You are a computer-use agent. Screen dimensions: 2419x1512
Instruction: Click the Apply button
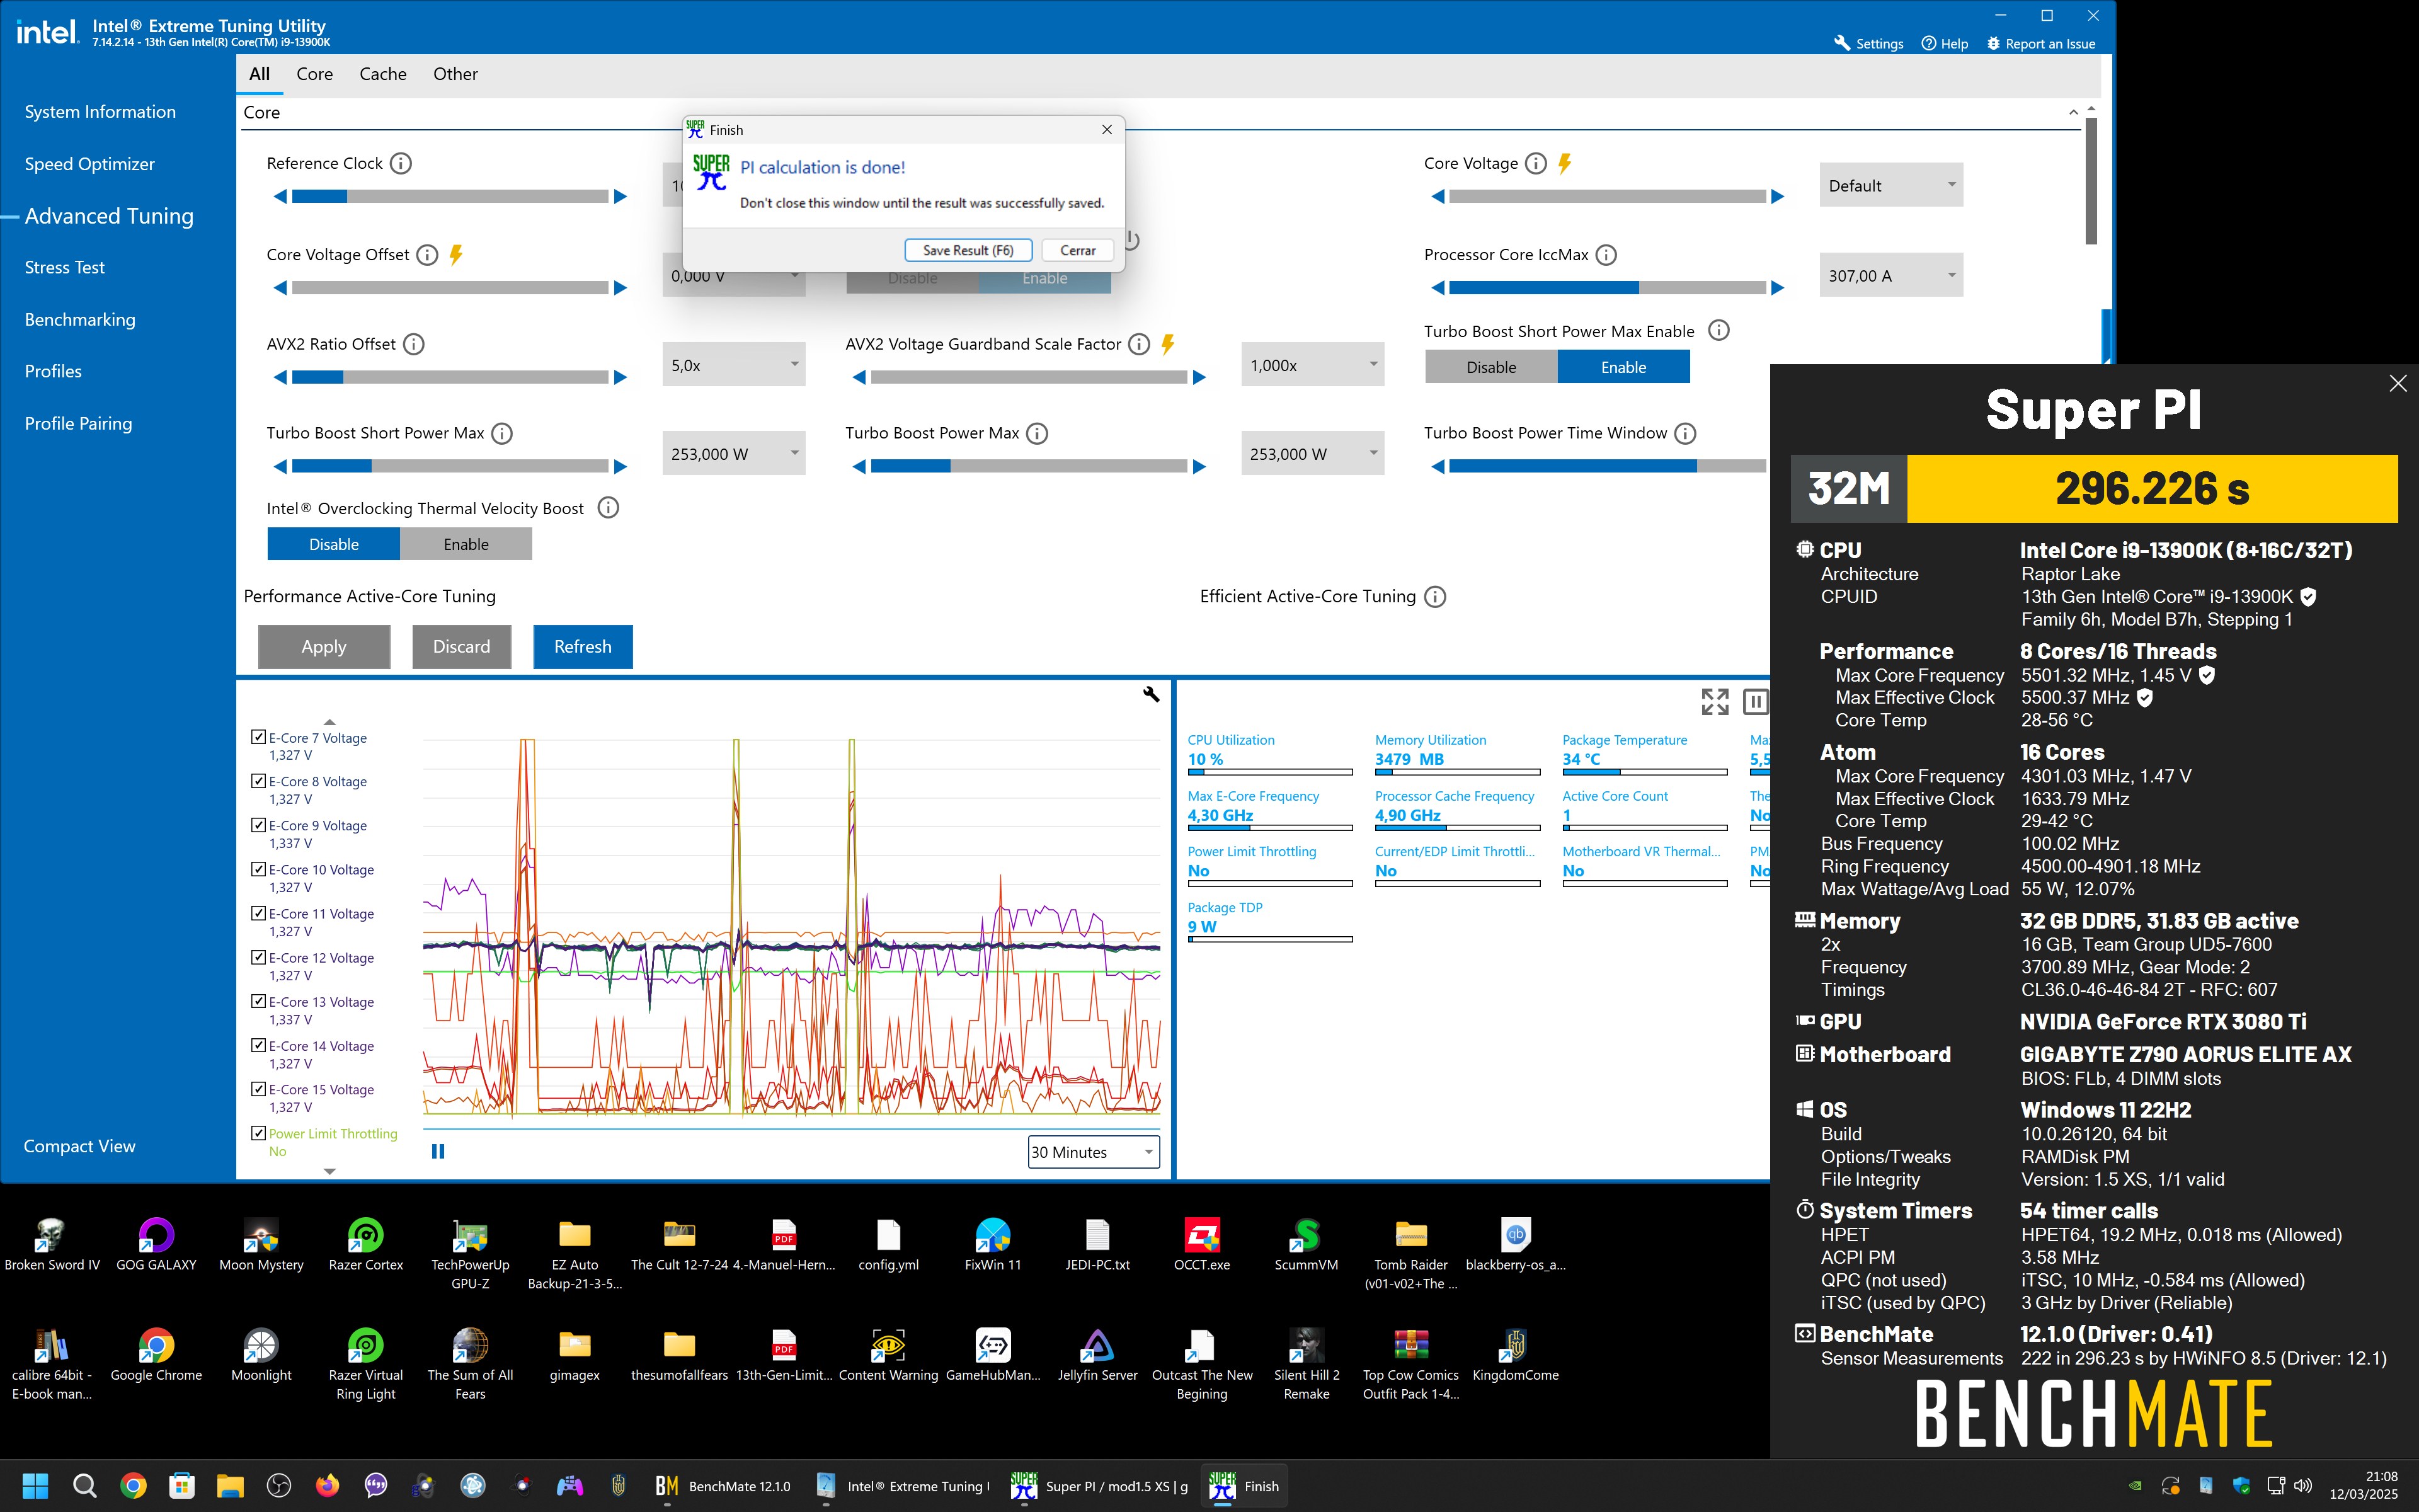[324, 647]
